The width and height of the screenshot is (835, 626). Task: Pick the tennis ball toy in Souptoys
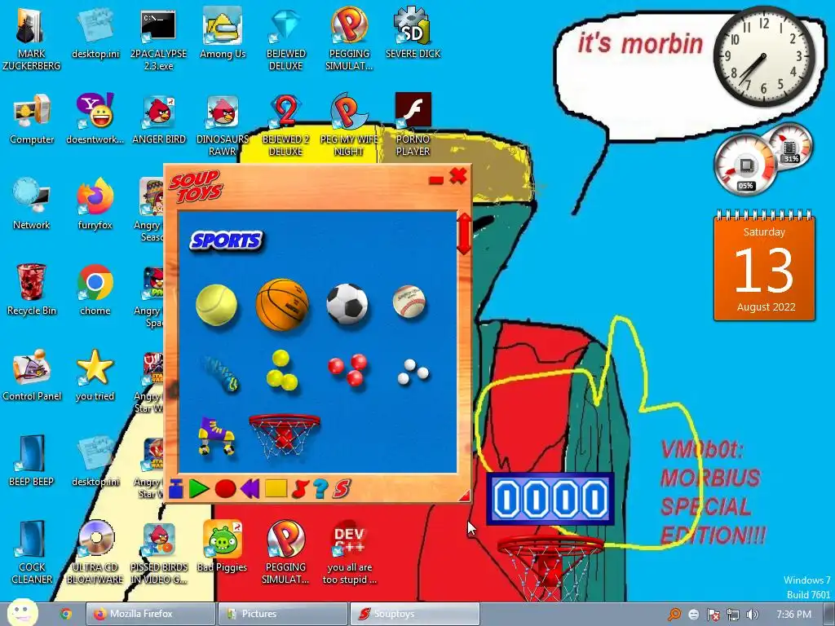pos(216,305)
